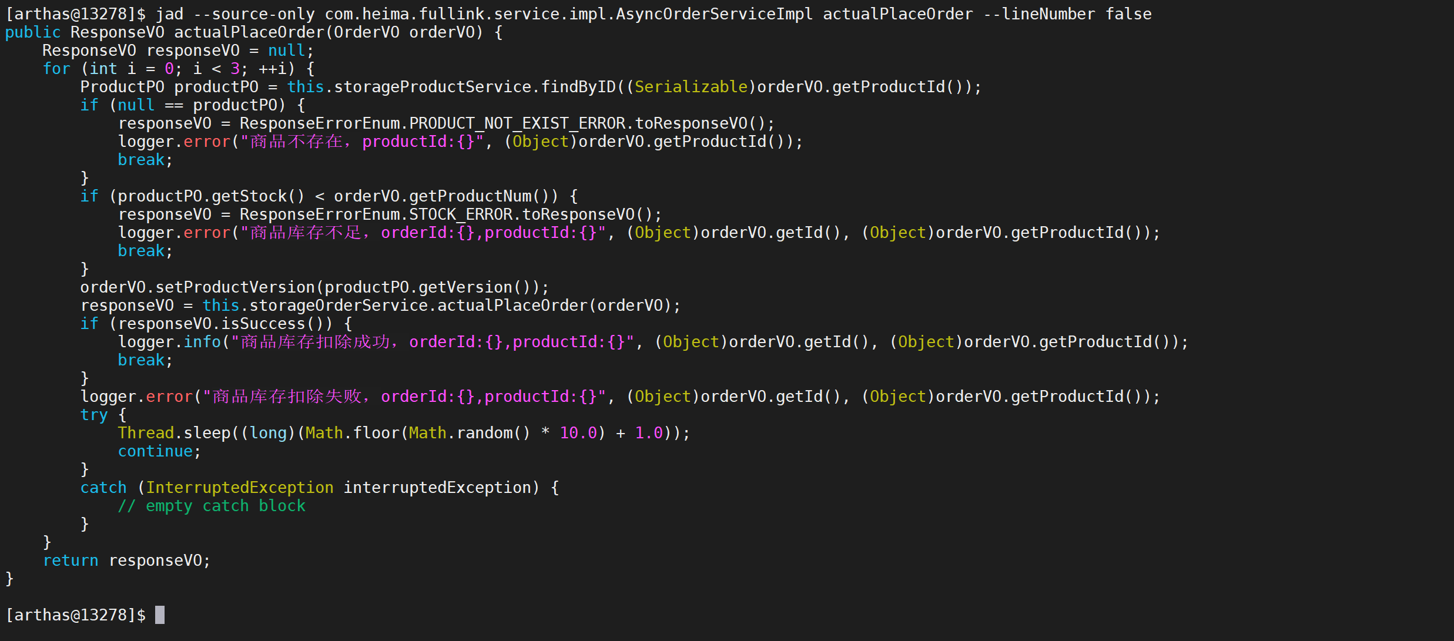
Task: Click the 'break' after 商品不存在 log
Action: coord(141,160)
